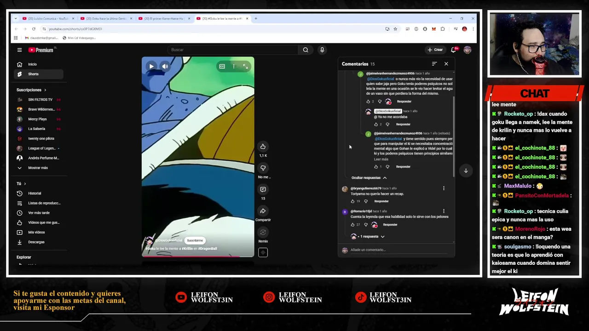Screen dimensions: 589x331
Task: Open Ver más tarde list
Action: (39, 213)
